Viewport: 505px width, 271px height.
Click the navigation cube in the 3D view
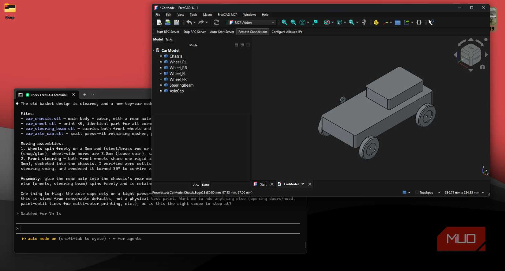pos(471,55)
